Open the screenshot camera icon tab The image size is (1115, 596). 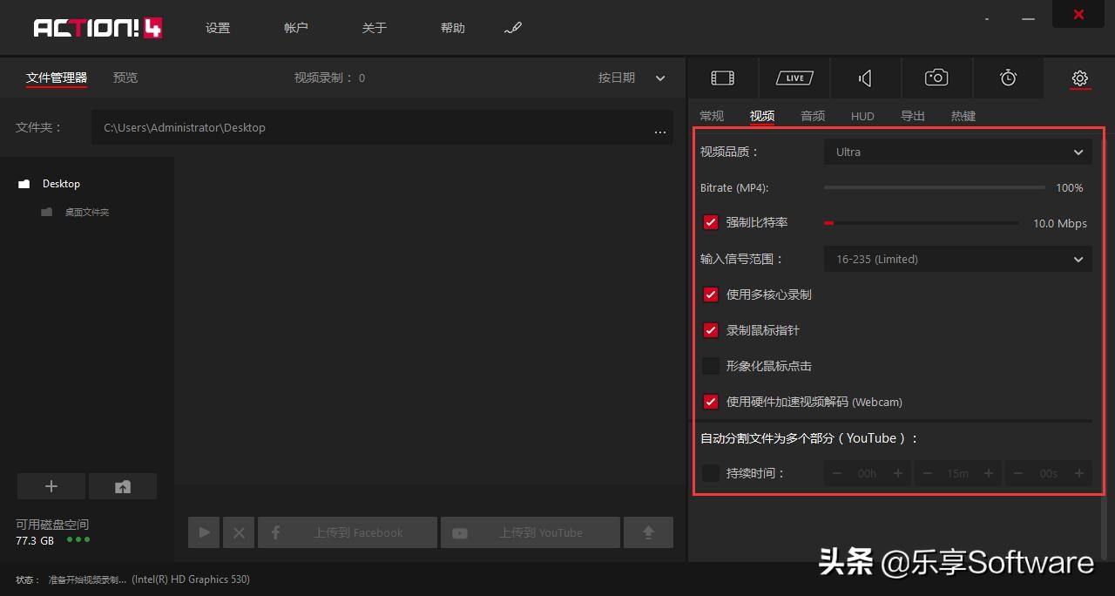click(936, 78)
